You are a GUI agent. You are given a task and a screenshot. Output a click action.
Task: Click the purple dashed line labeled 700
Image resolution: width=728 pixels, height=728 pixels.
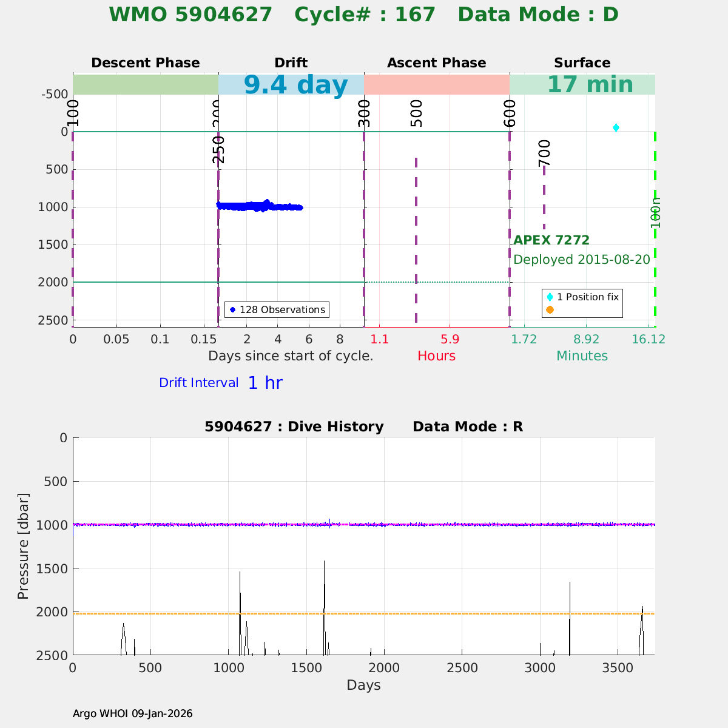(x=544, y=200)
